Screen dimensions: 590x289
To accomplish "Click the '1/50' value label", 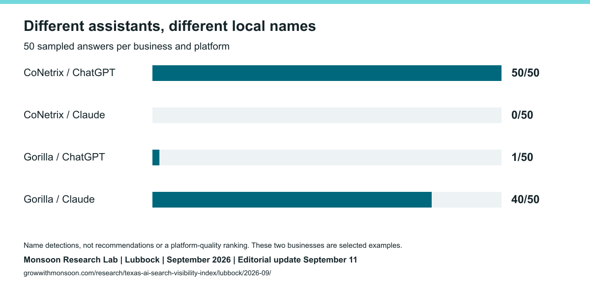I will point(522,158).
